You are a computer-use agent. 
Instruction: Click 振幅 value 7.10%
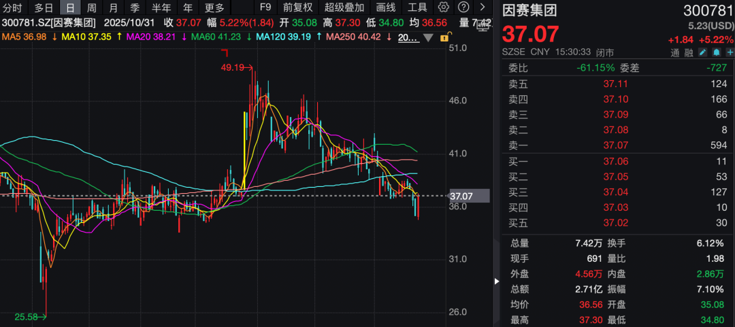pos(711,289)
